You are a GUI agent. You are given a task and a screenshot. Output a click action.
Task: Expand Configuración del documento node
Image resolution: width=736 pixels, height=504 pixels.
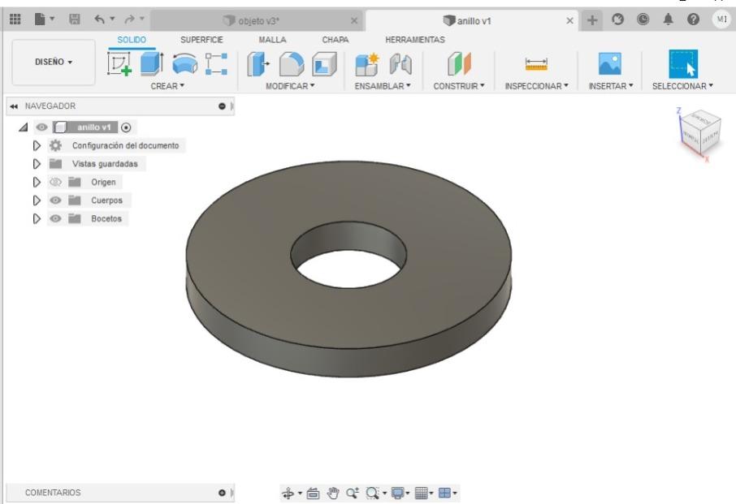tap(37, 146)
